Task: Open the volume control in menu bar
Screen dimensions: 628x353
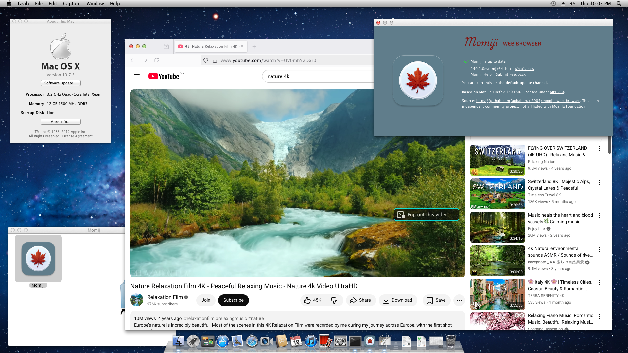Action: pyautogui.click(x=572, y=4)
